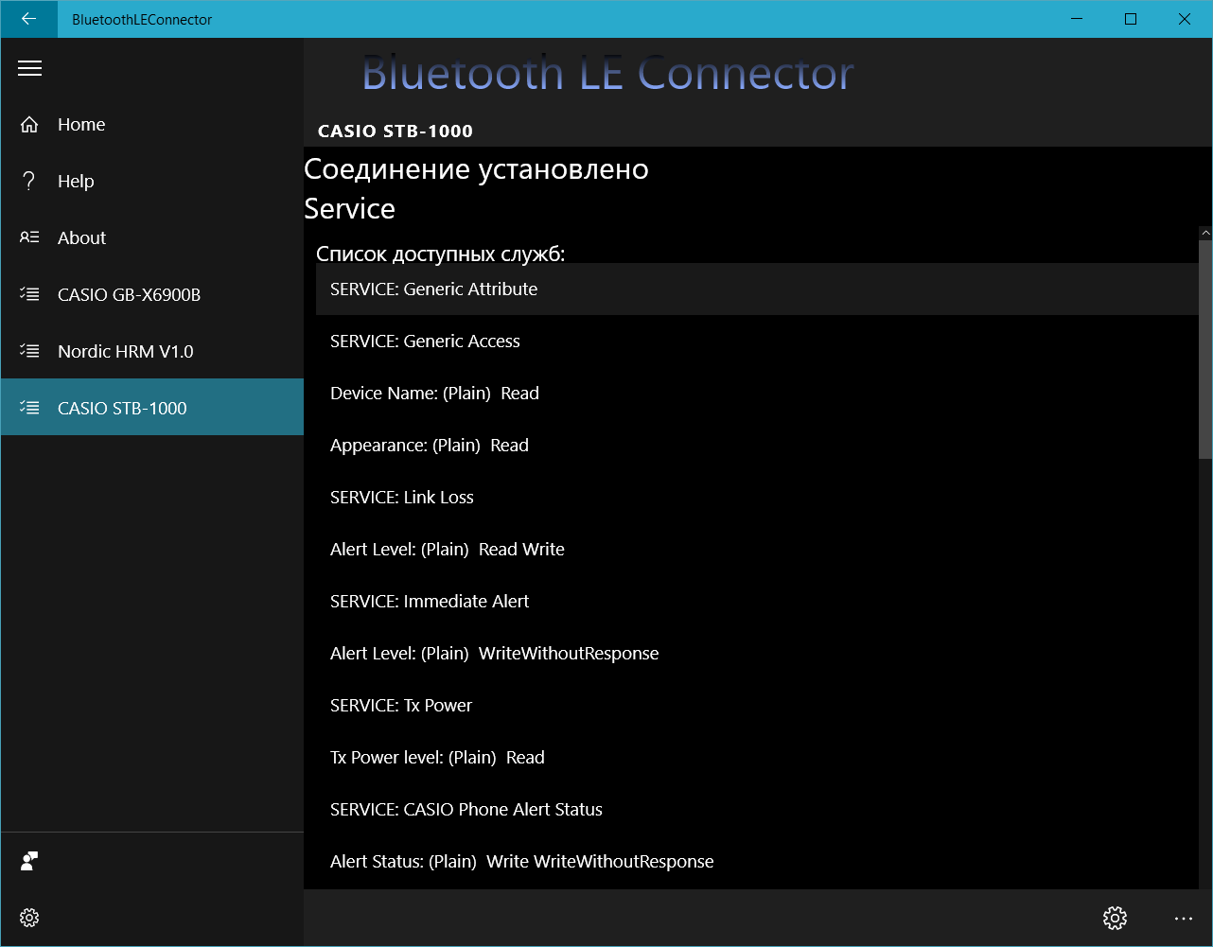This screenshot has width=1213, height=947.
Task: Click the list icon beside CASIO GB-X6900B
Action: coord(29,294)
